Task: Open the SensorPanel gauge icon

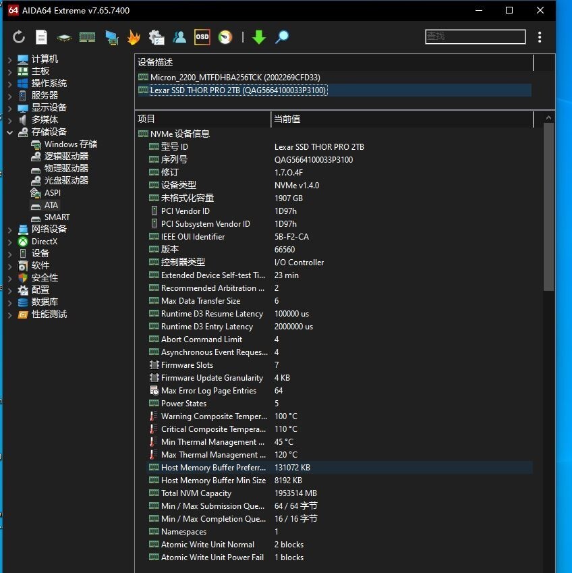Action: click(x=223, y=36)
